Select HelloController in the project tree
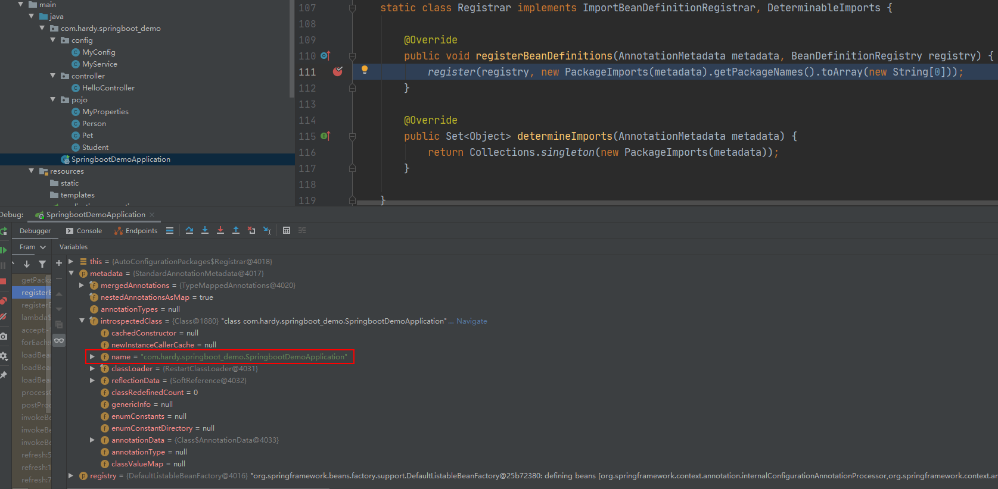998x489 pixels. [x=108, y=88]
